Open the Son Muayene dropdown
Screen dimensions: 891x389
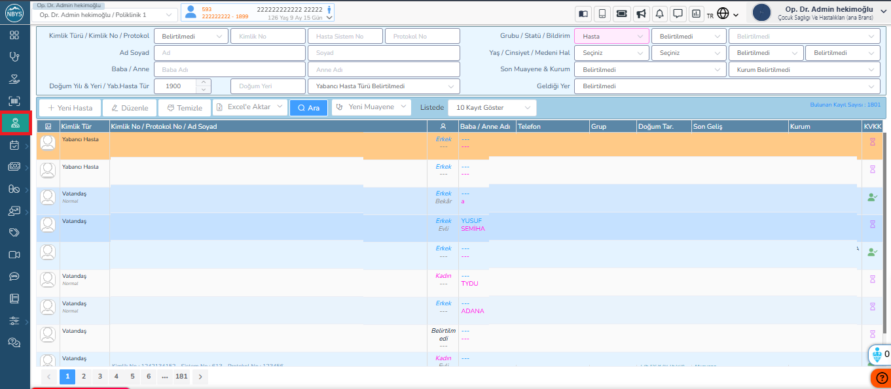pyautogui.click(x=650, y=69)
